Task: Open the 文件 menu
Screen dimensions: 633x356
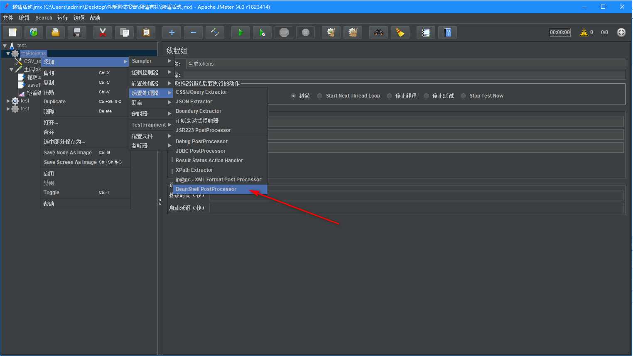Action: (x=8, y=18)
